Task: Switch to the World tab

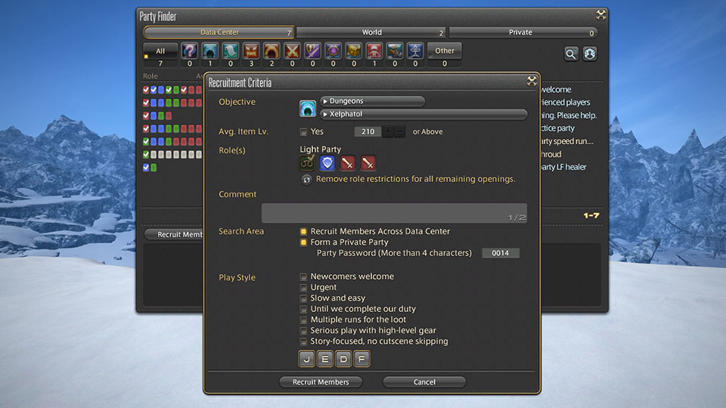Action: (x=371, y=32)
